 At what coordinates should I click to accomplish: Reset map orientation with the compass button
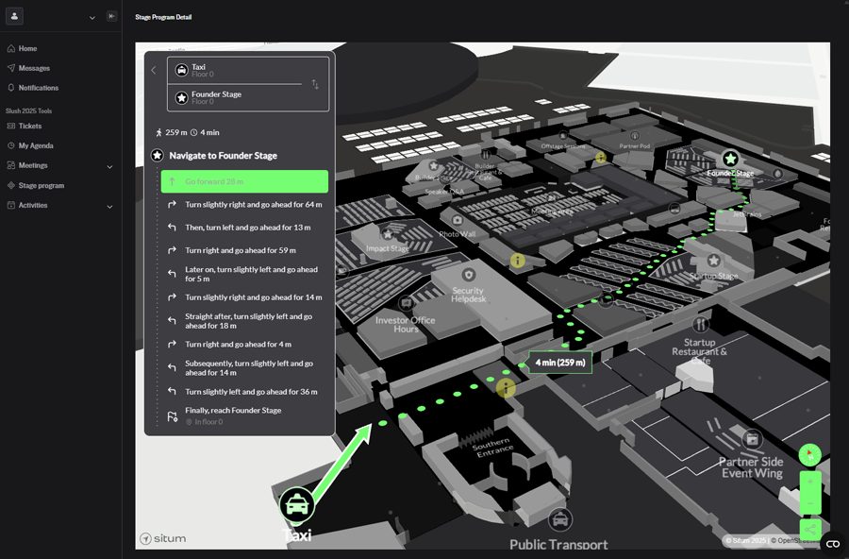point(810,454)
